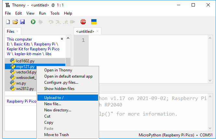Select the websocket_ file in list
The image size is (216, 139).
pos(21,78)
